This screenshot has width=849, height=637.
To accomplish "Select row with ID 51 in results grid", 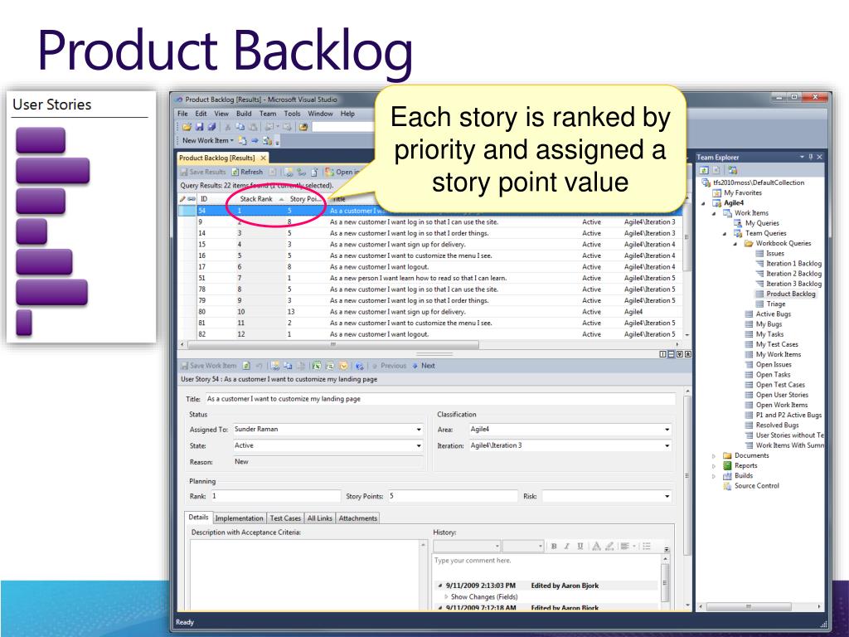I will [430, 278].
